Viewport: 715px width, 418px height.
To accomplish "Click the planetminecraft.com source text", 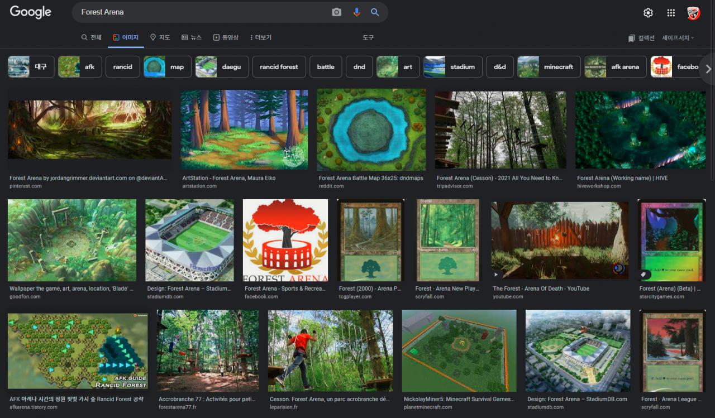I will pos(428,407).
